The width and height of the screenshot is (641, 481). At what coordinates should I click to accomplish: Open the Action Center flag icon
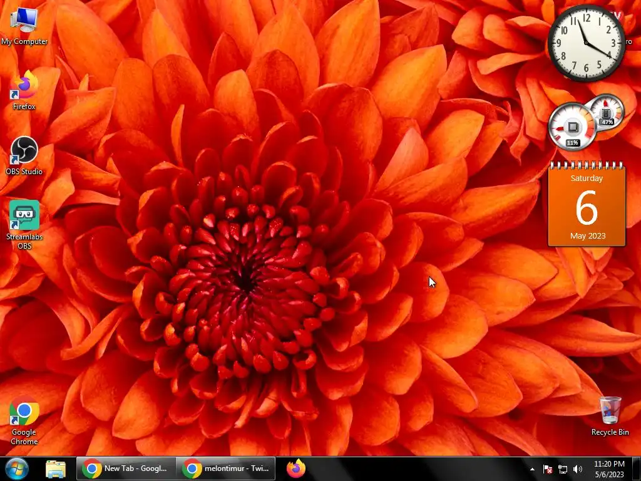[547, 470]
